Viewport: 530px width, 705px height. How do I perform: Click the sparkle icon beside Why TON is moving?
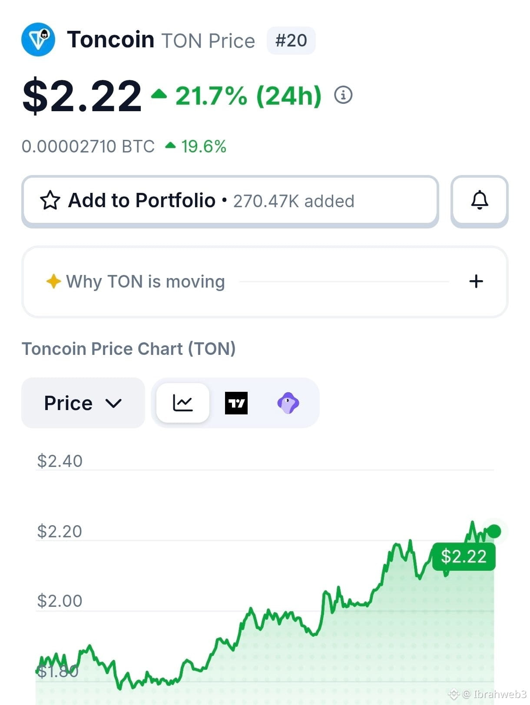click(53, 281)
